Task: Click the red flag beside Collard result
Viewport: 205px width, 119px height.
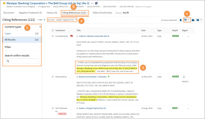Action: (x=72, y=36)
